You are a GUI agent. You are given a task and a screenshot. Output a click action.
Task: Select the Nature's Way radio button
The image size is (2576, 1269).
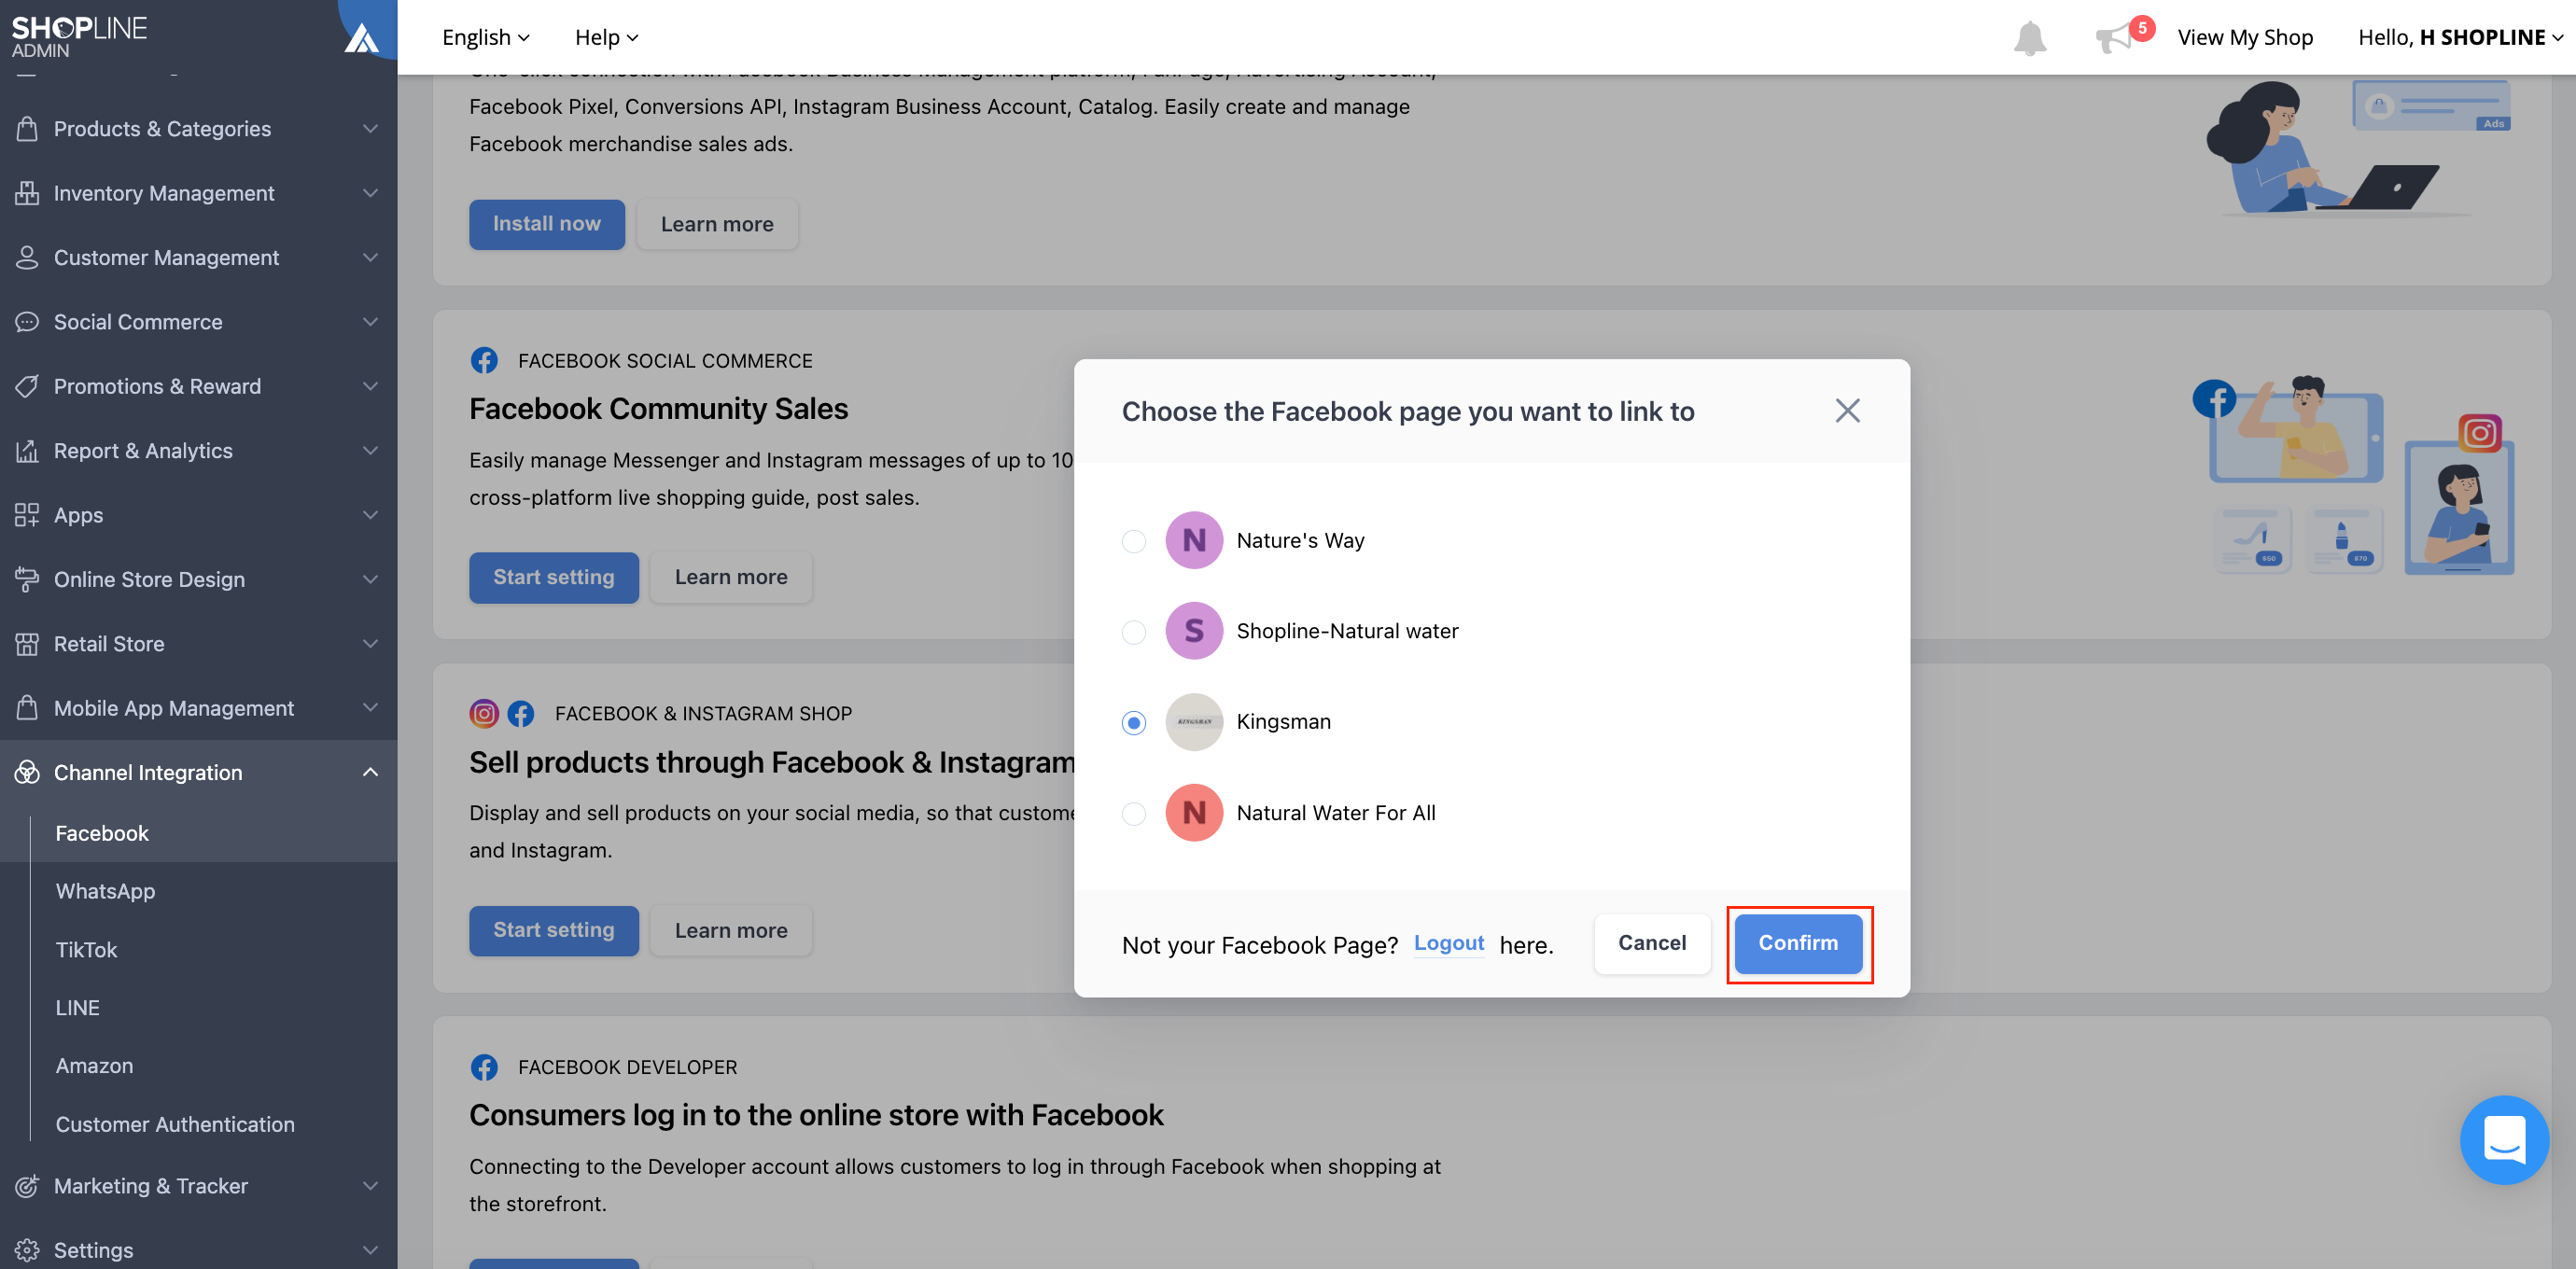point(1133,541)
